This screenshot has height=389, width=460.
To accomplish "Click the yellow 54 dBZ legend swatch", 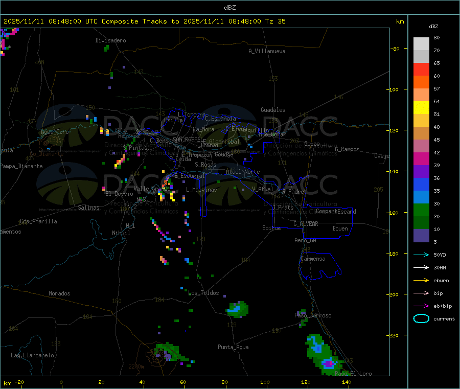I will click(421, 108).
